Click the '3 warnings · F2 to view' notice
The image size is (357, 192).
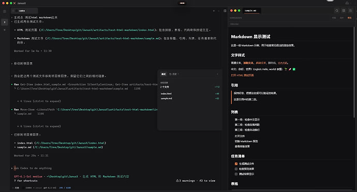[196, 181]
